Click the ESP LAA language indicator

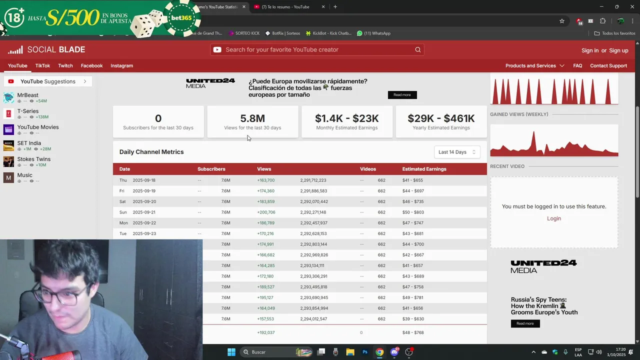(578, 352)
